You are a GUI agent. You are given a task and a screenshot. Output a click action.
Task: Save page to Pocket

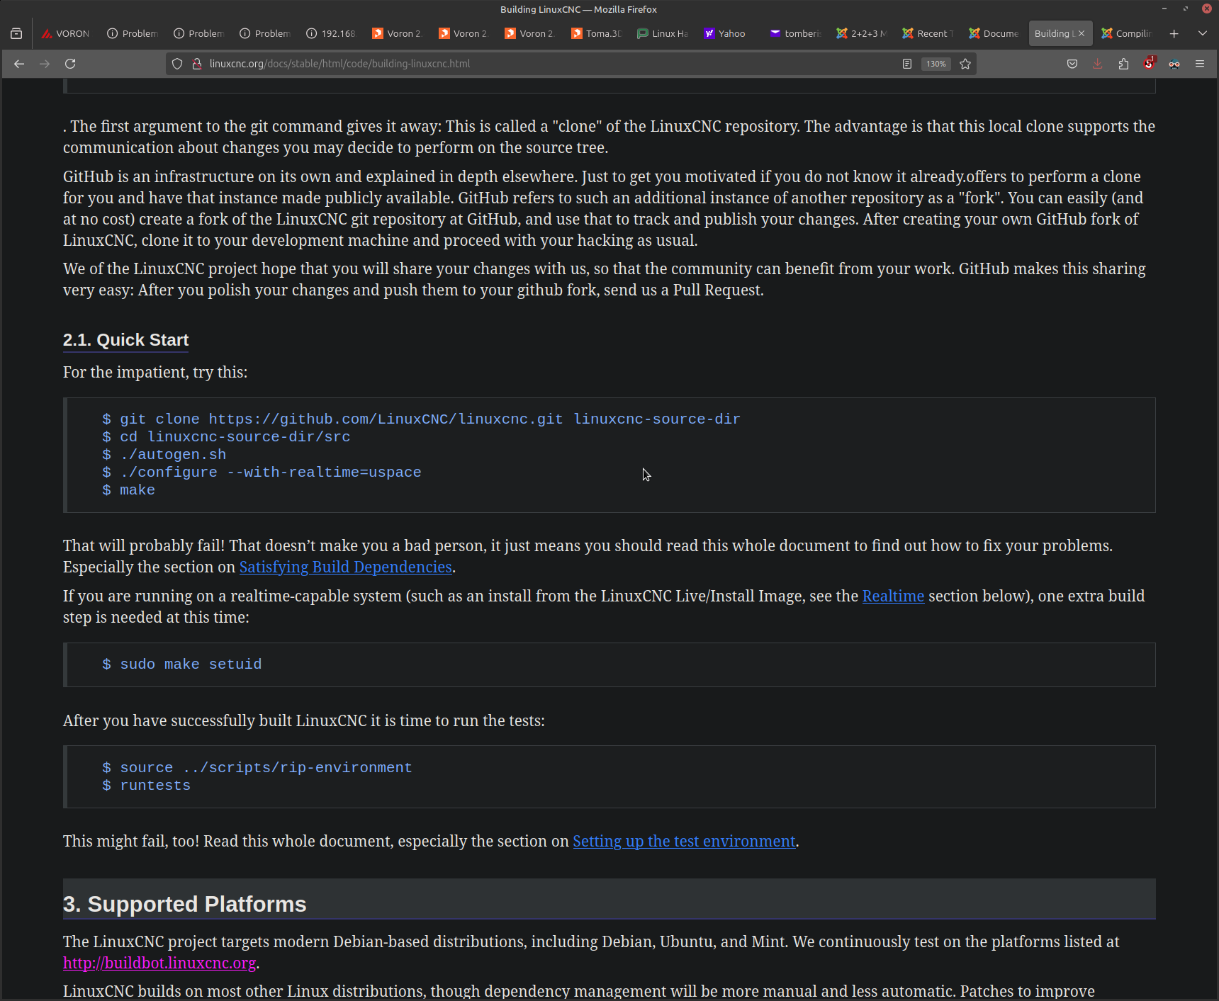point(1072,64)
